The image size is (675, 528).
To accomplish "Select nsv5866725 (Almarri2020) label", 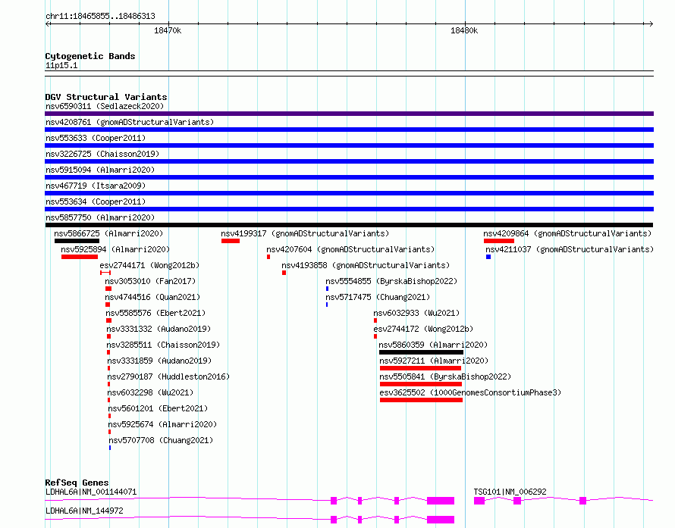I will [x=108, y=233].
